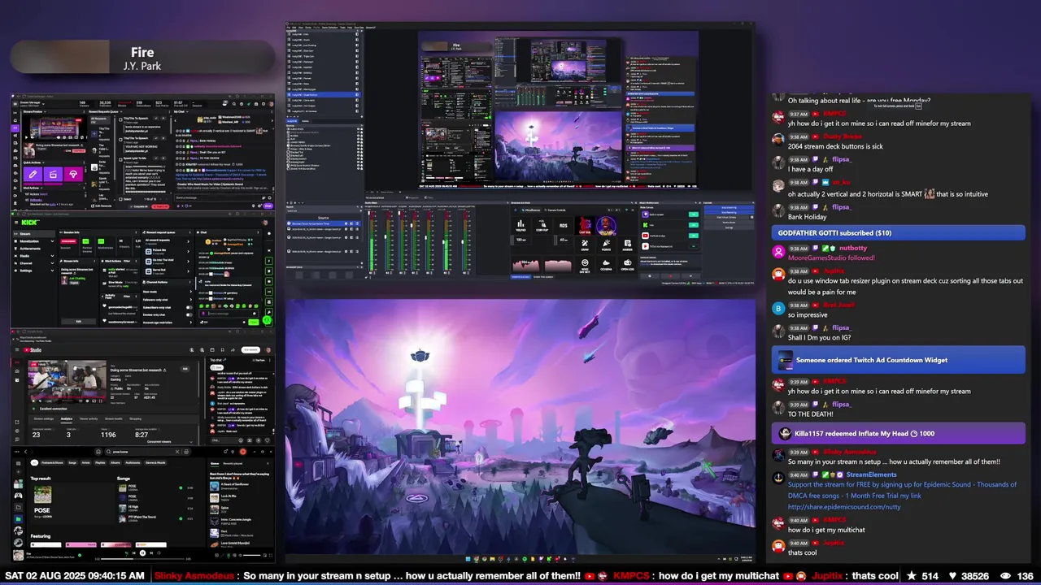The height and width of the screenshot is (585, 1041).
Task: Skip to next track in Spotify
Action: click(151, 552)
